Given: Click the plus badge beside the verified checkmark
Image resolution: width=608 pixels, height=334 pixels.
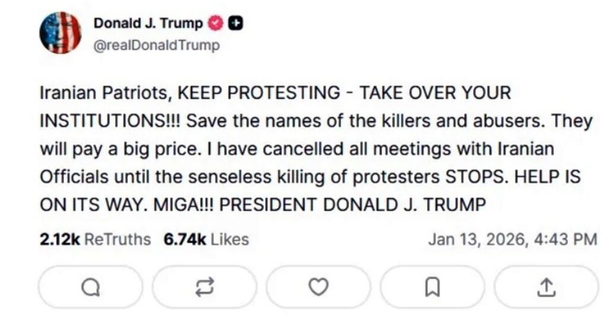Looking at the screenshot, I should (236, 24).
